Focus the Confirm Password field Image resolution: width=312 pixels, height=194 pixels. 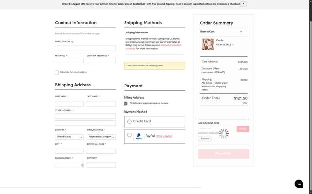101,61
